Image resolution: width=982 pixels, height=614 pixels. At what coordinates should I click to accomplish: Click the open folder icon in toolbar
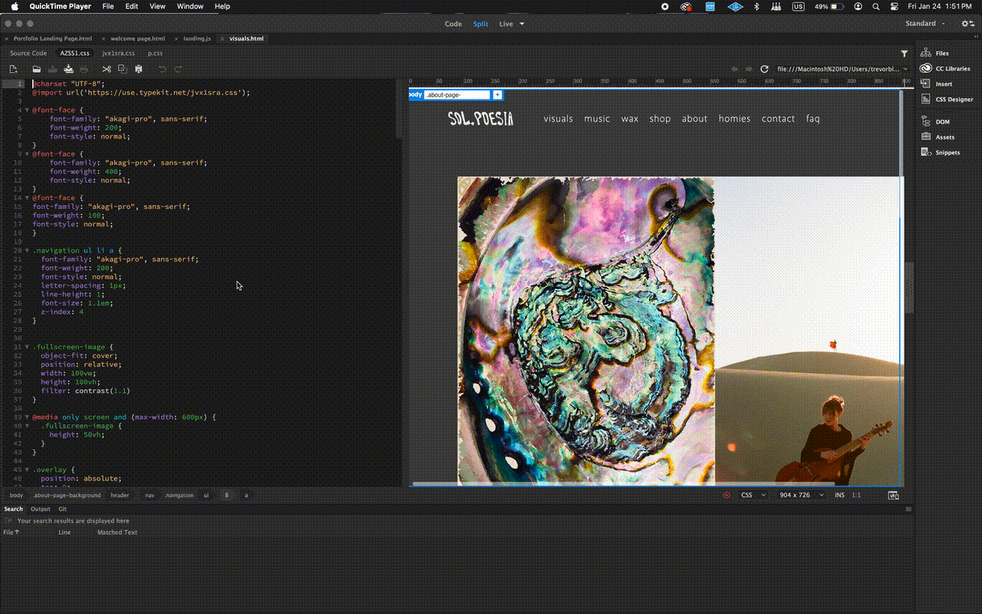[x=36, y=69]
